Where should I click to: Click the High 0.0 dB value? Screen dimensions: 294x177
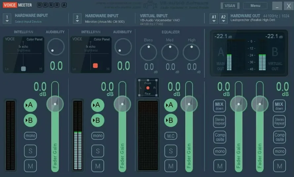point(192,67)
